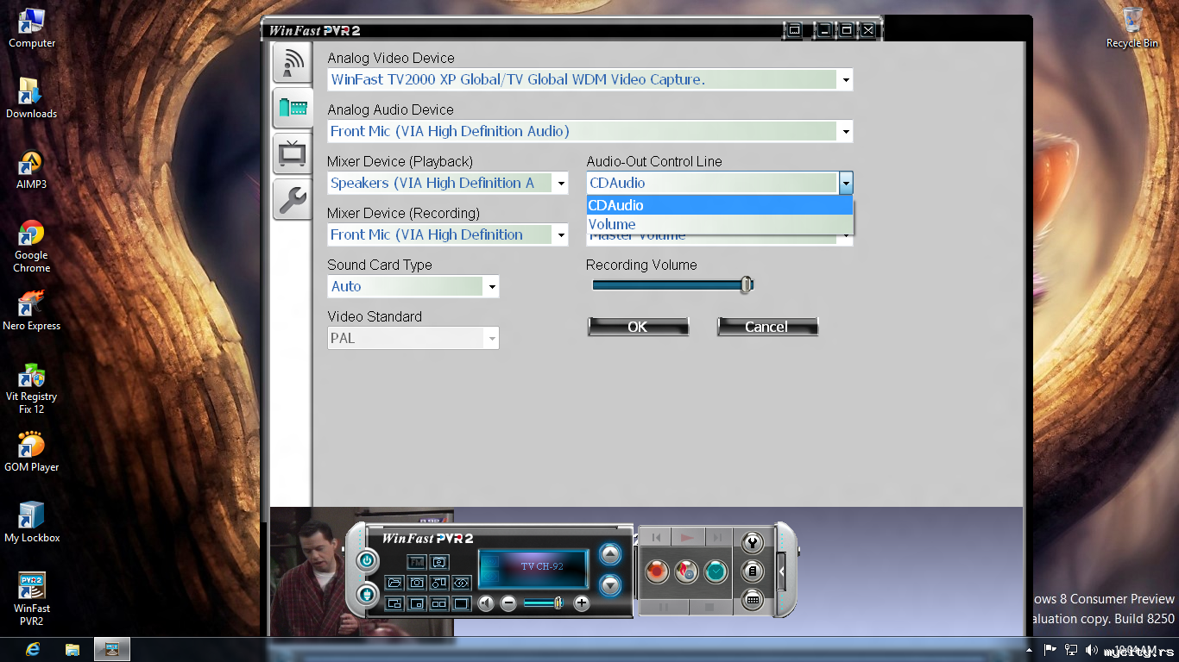Click the disc burn icon
The width and height of the screenshot is (1179, 662).
tap(686, 571)
